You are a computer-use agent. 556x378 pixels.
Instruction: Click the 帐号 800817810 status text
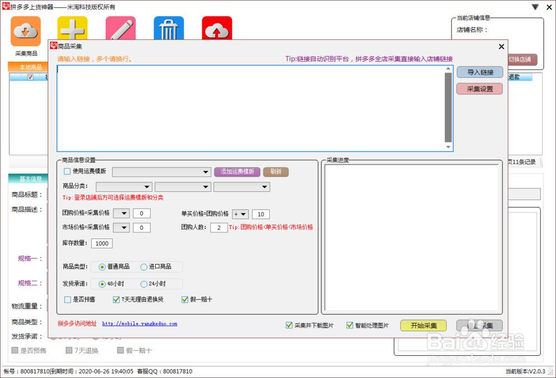tap(27, 371)
